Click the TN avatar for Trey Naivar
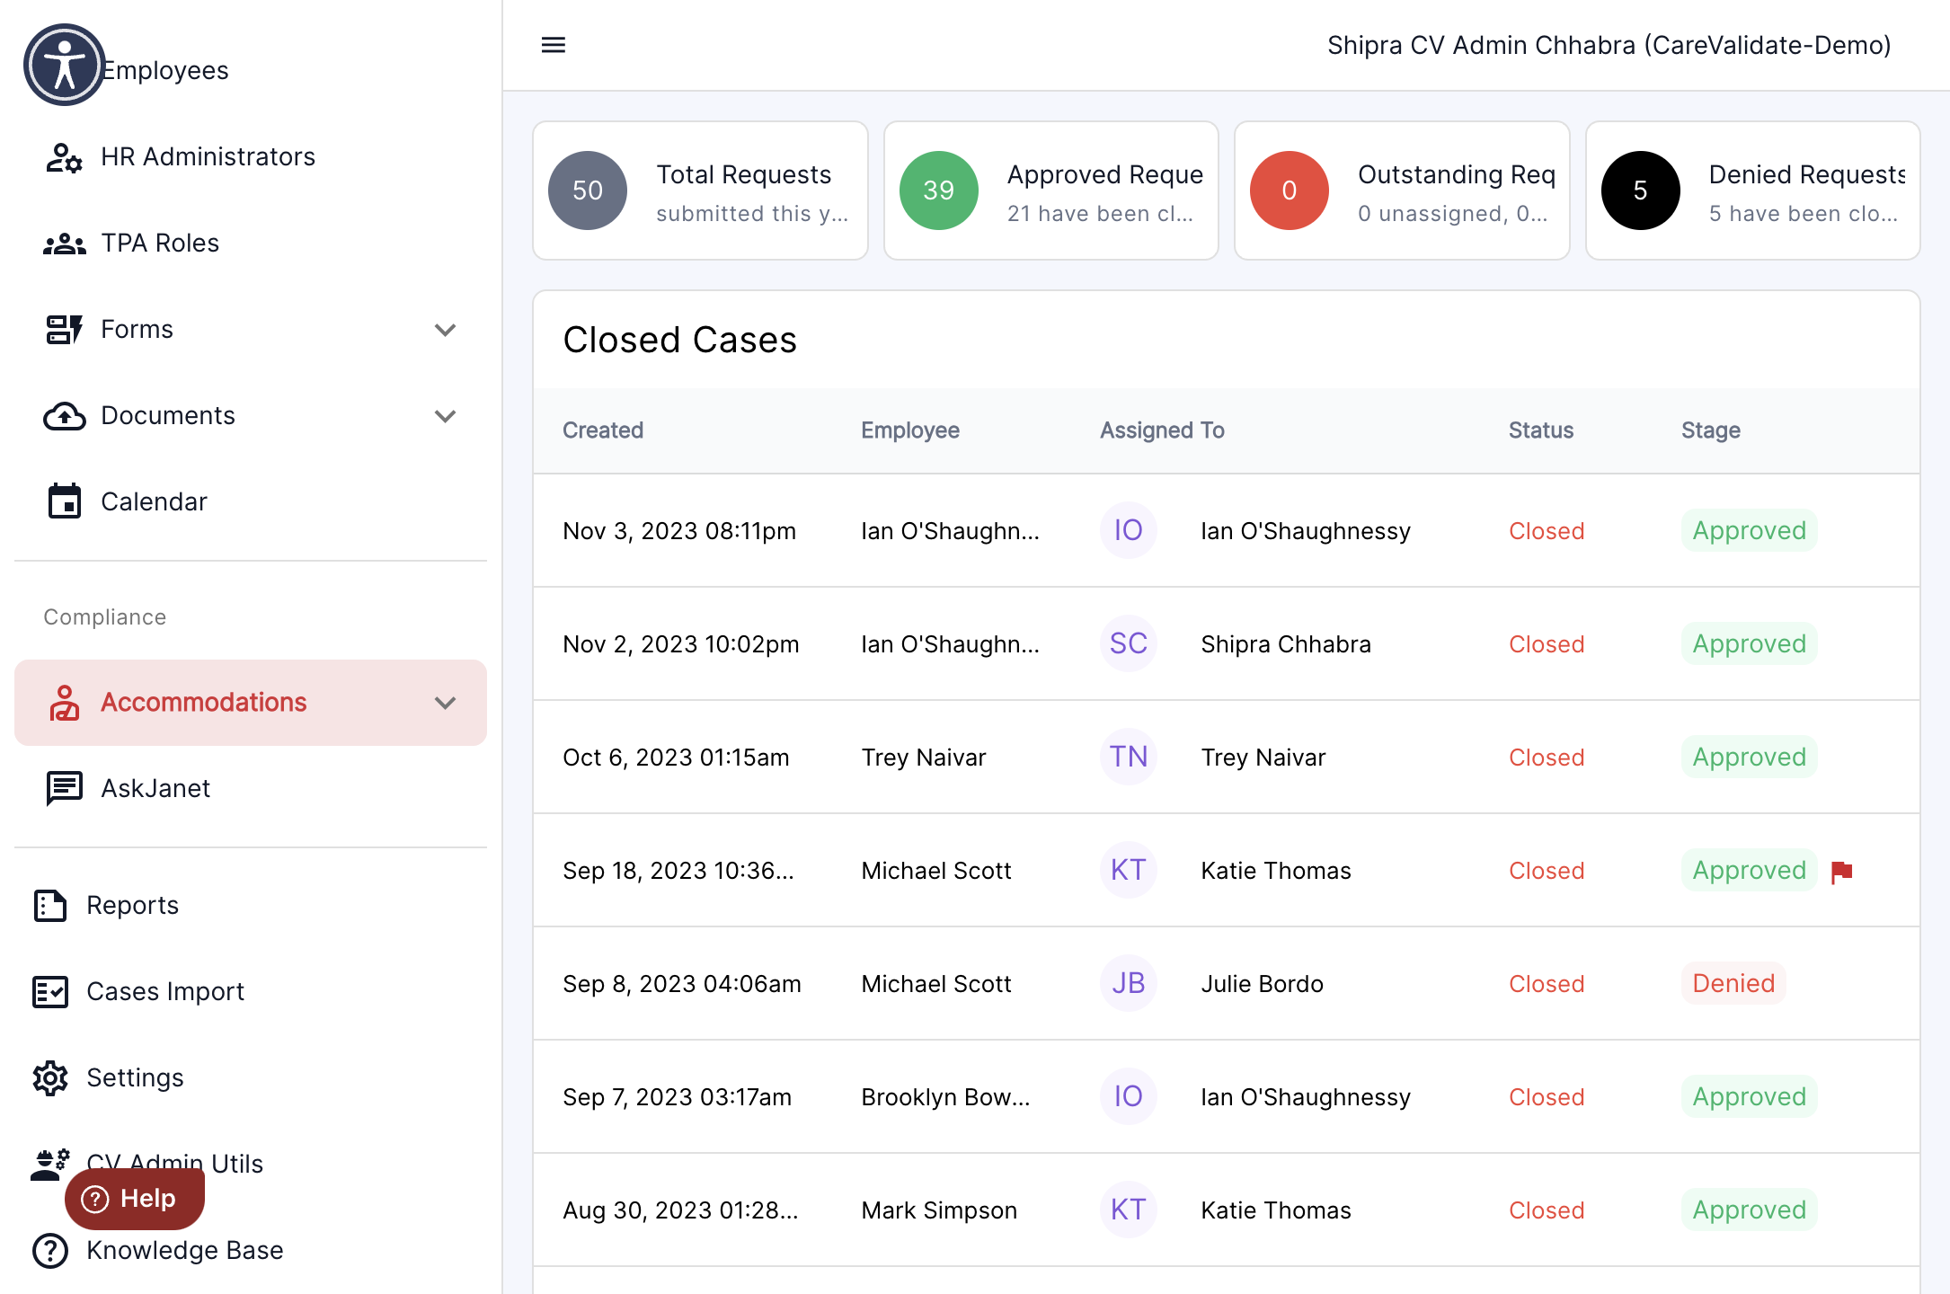Screen dimensions: 1950x1294 pos(1128,757)
